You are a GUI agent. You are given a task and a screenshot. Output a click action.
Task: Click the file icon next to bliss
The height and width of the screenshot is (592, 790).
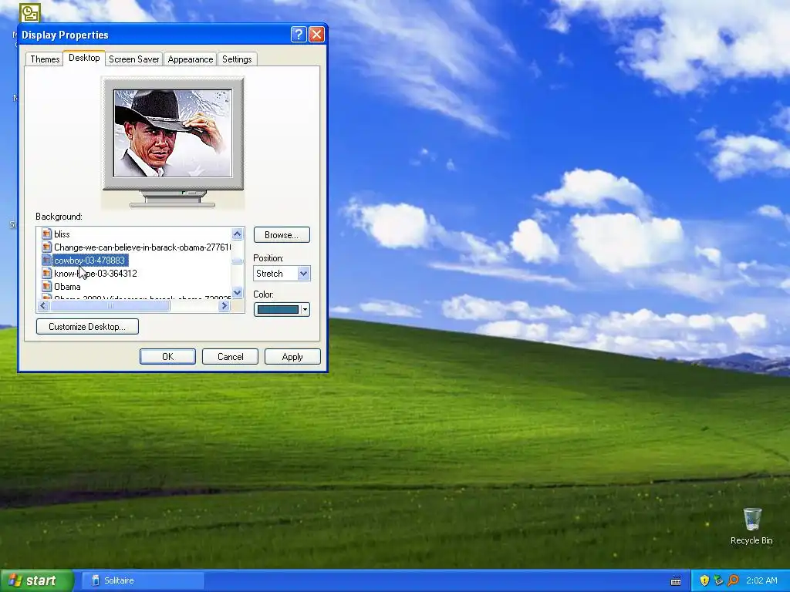(x=47, y=234)
